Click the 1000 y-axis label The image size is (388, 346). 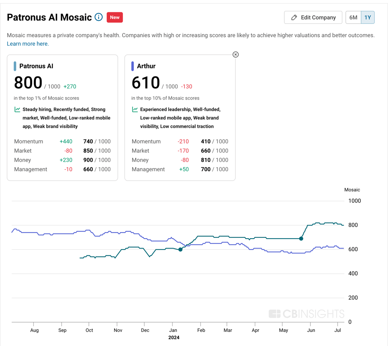pos(354,201)
